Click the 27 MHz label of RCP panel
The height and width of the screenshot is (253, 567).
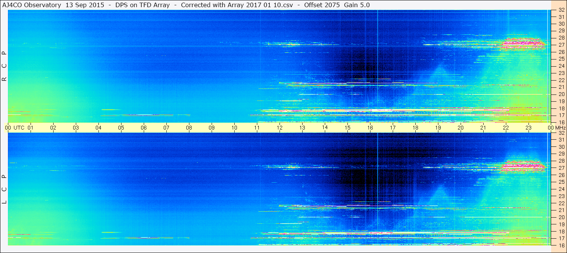pos(561,45)
